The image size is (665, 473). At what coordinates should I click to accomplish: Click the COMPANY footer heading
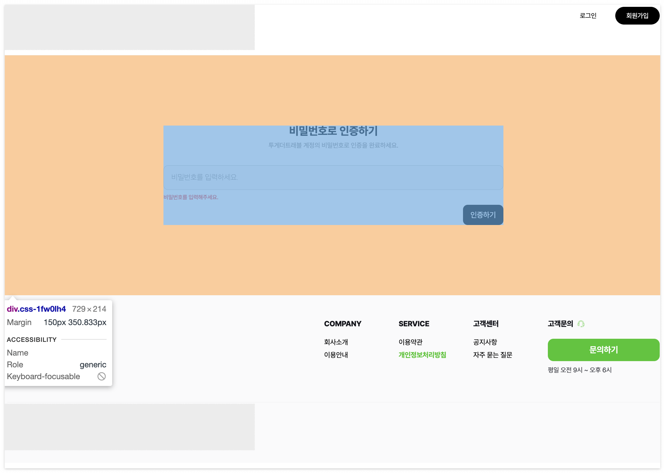342,324
